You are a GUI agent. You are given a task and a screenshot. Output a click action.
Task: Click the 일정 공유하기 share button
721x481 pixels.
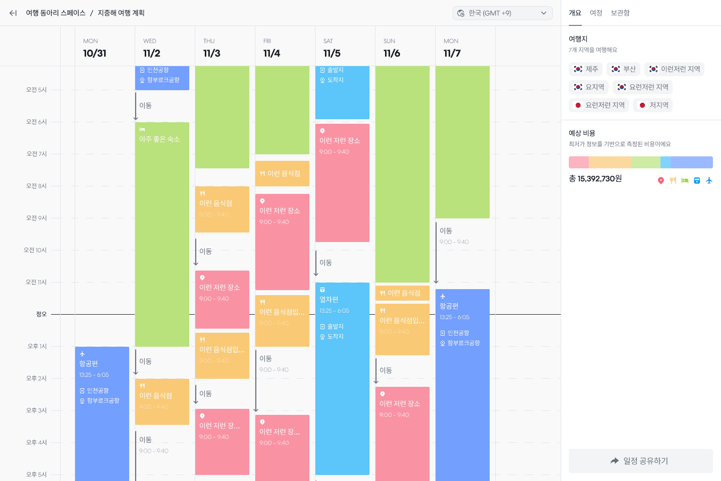(x=641, y=461)
